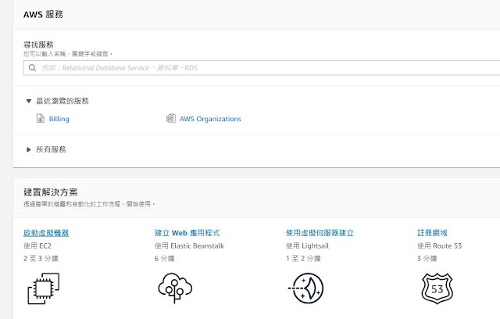Viewport: 500px width, 319px height.
Task: Open the 註冊網域 link
Action: click(432, 233)
